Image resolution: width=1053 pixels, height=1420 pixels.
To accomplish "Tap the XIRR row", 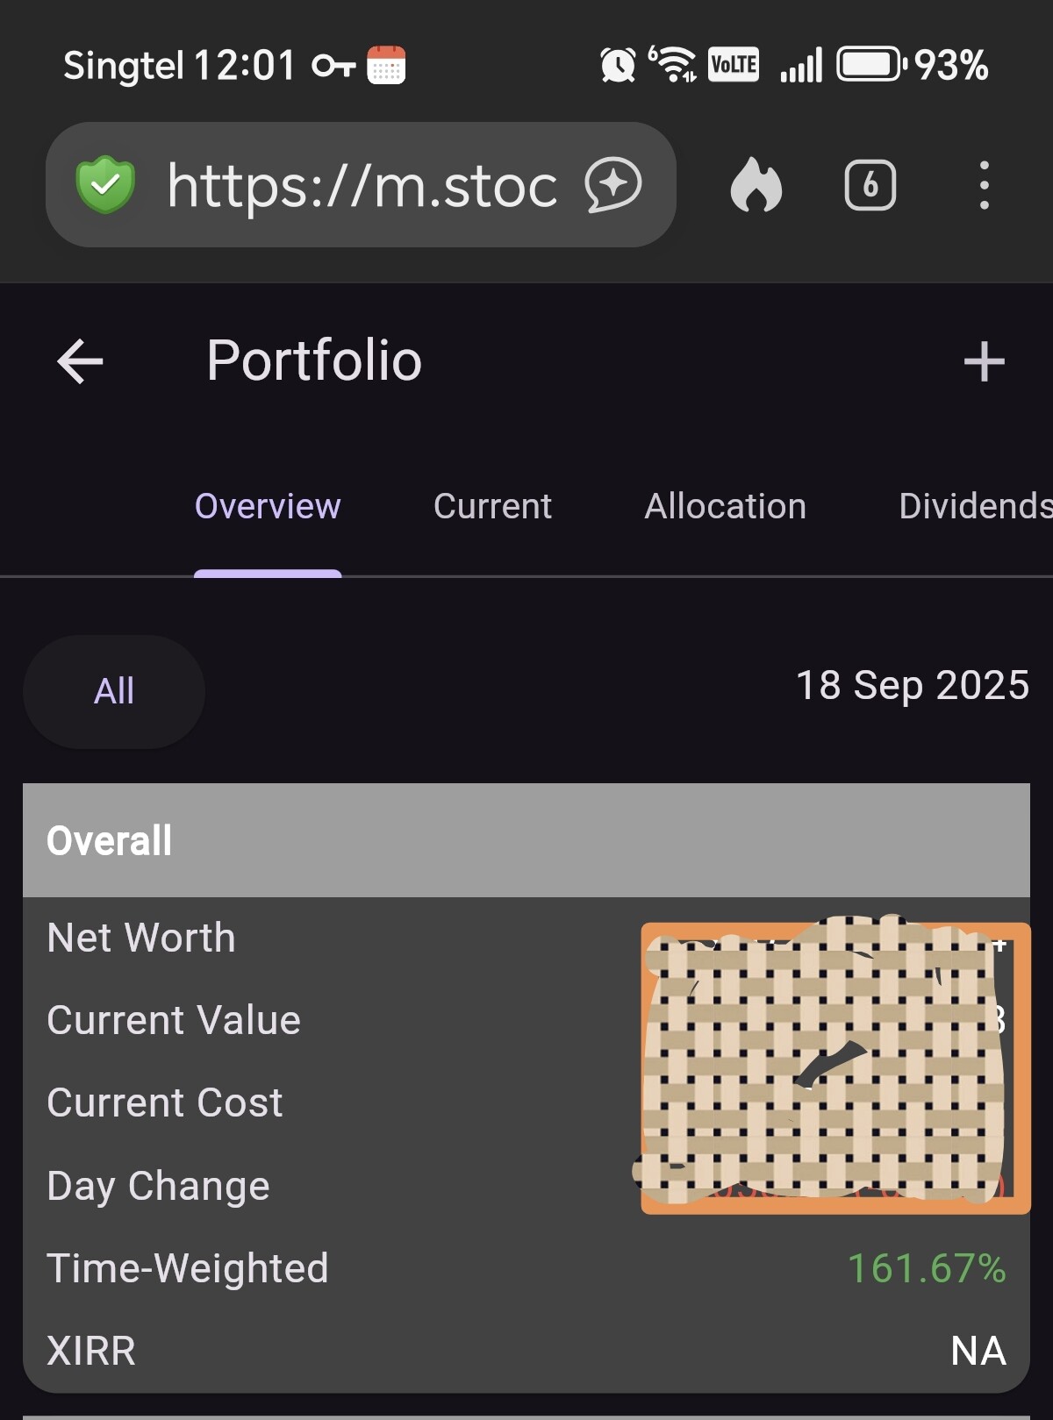I will pyautogui.click(x=526, y=1351).
